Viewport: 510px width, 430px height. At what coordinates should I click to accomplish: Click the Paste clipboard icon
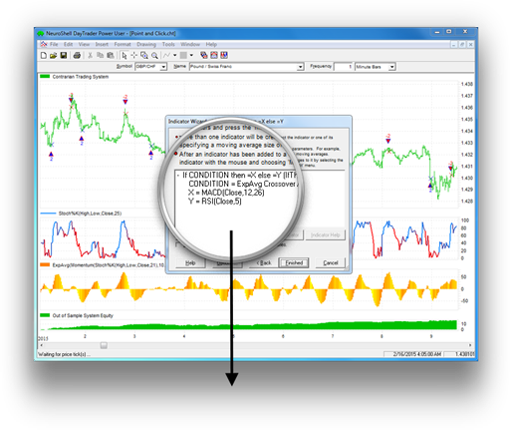(x=111, y=55)
